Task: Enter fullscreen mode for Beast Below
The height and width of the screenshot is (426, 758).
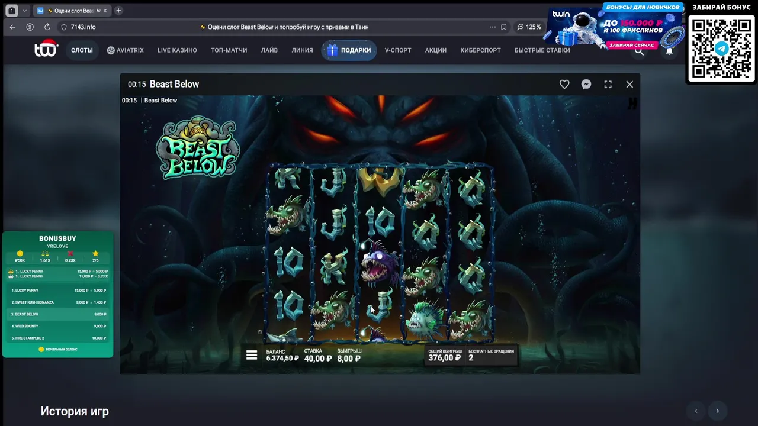Action: (x=608, y=85)
